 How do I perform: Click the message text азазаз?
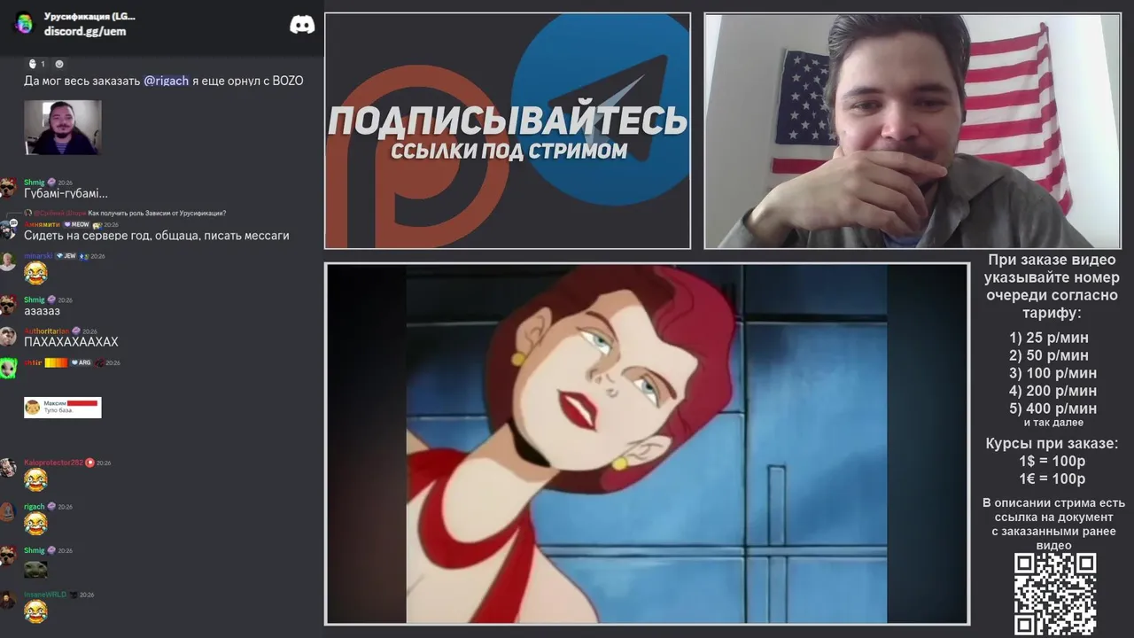tap(42, 311)
